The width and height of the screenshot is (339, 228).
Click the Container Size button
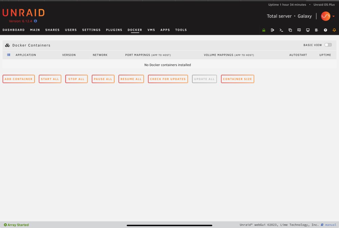coord(237,79)
